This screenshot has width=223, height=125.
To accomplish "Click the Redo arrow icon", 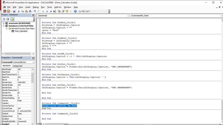I will (x=39, y=11).
